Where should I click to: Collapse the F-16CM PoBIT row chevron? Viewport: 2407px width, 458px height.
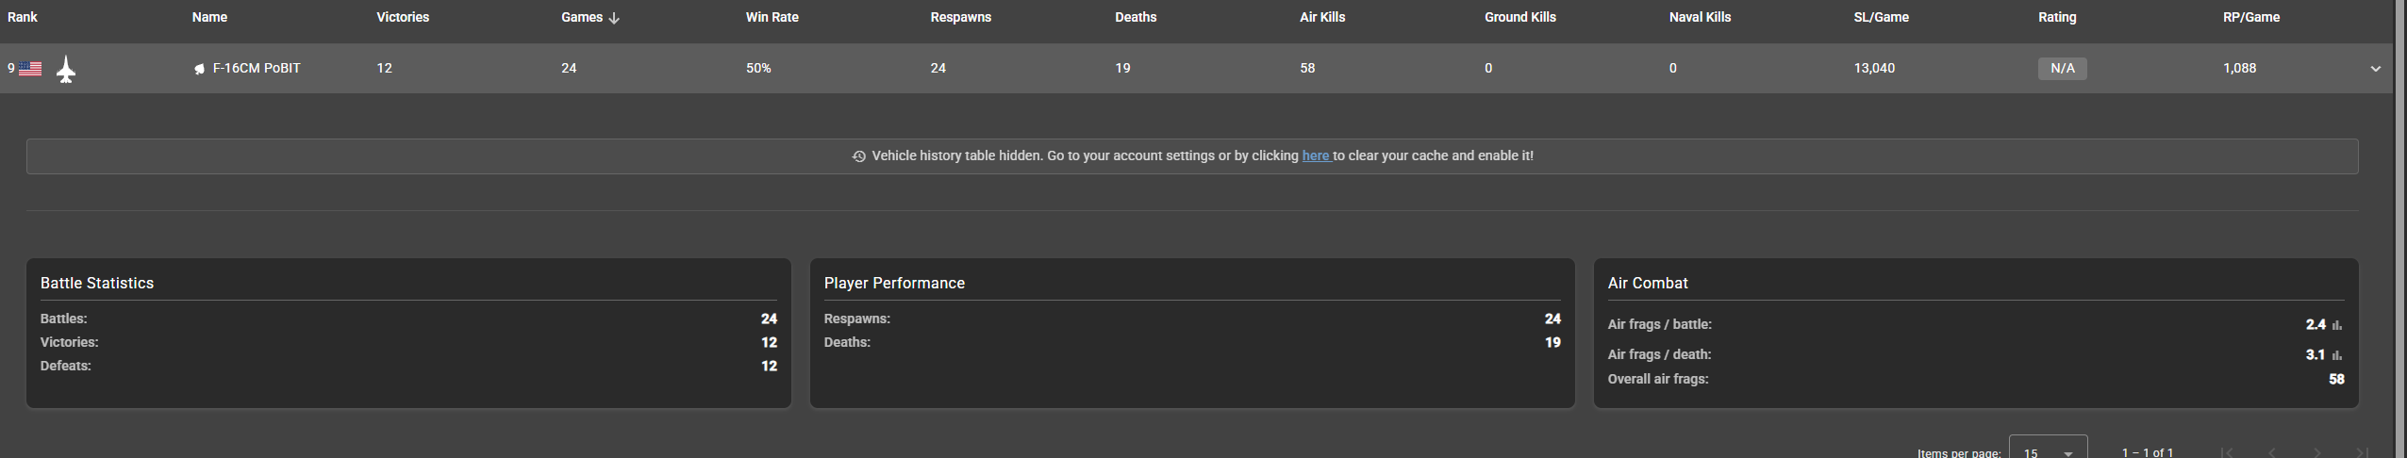pos(2375,69)
